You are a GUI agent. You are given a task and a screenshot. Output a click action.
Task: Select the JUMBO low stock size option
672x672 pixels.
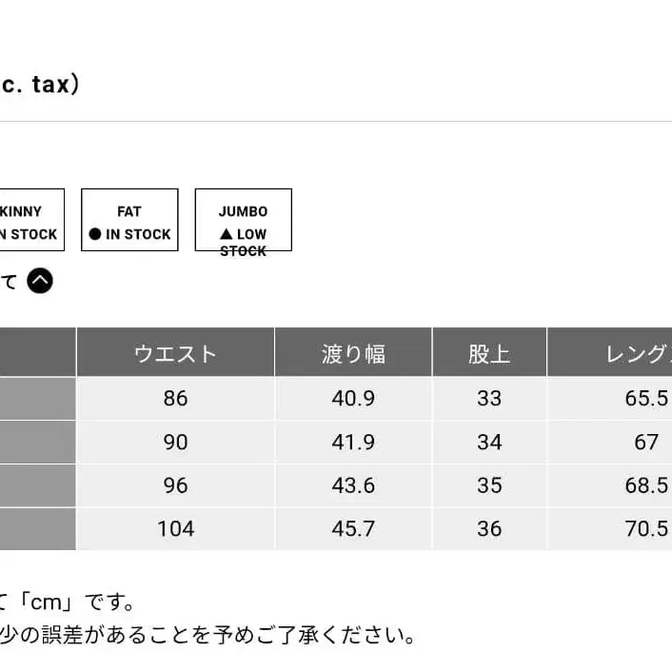[243, 221]
